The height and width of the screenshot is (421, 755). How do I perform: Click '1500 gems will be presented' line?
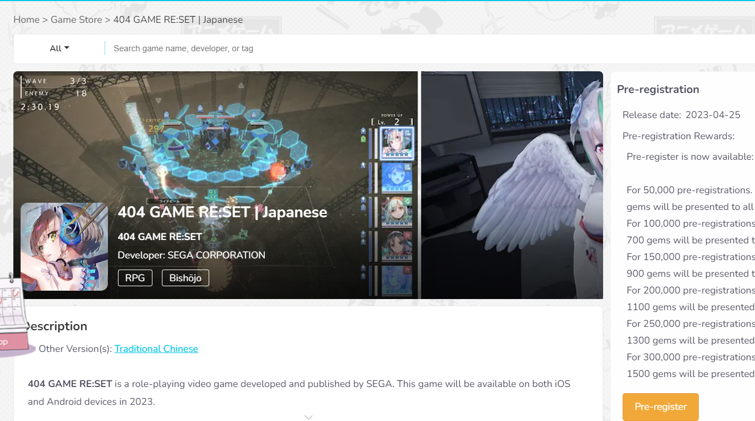point(690,374)
